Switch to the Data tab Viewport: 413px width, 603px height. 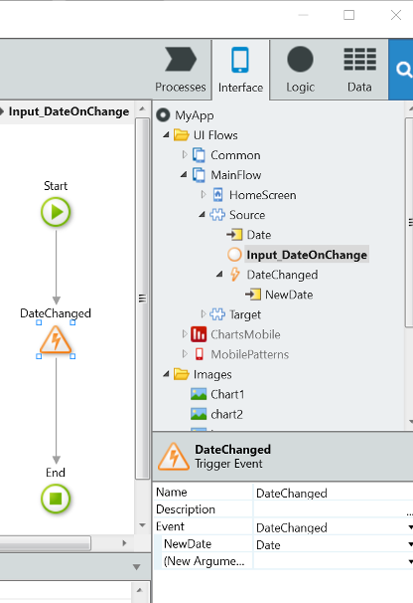359,70
